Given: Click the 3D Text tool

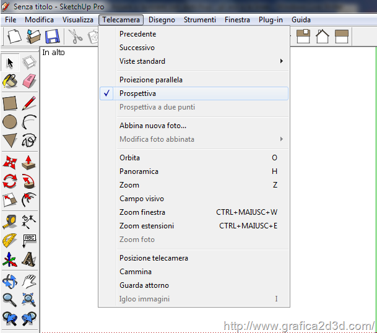Looking at the screenshot, I should click(29, 259).
